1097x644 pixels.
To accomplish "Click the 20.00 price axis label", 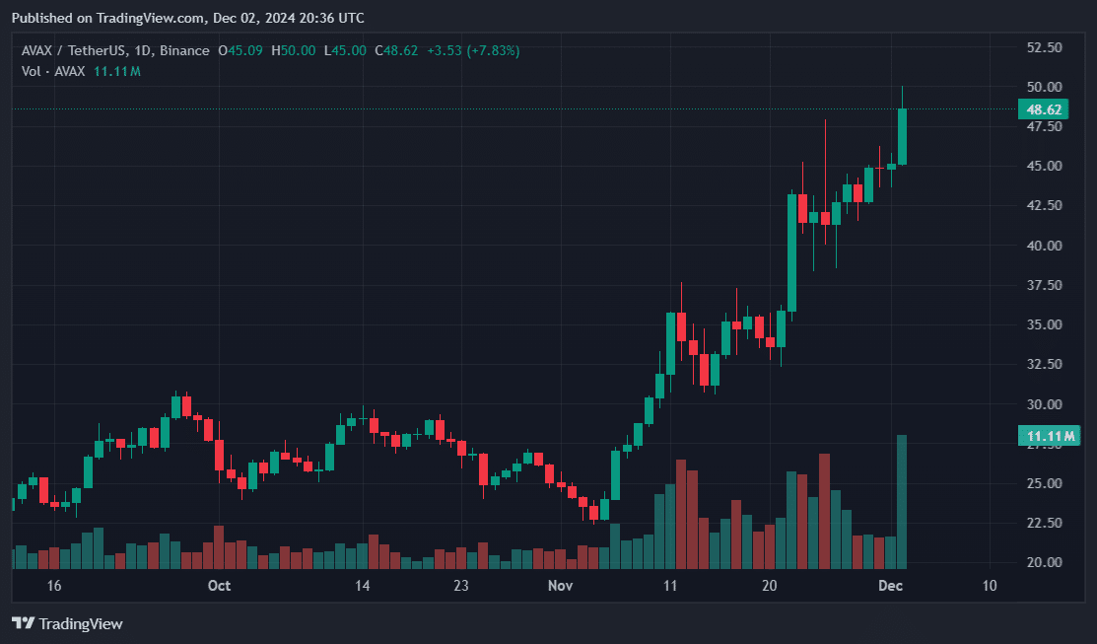I will pyautogui.click(x=1044, y=562).
